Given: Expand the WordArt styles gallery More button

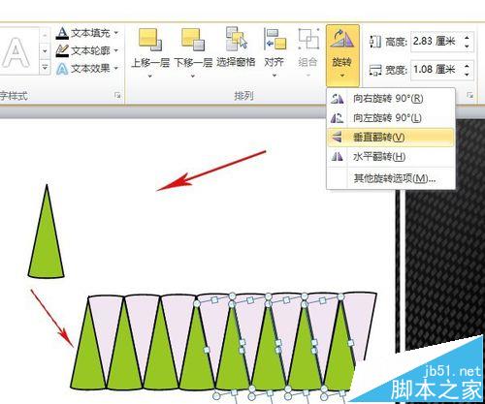Looking at the screenshot, I should (45, 67).
